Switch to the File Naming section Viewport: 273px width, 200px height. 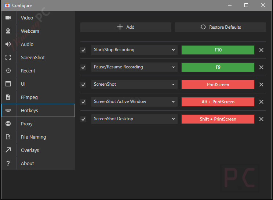click(x=33, y=137)
